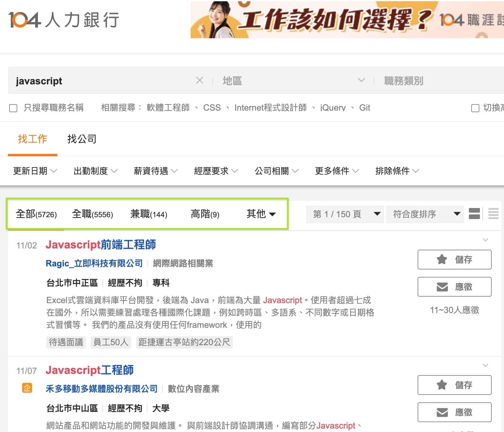Toggle the 切換 checkbox at right

click(x=475, y=108)
